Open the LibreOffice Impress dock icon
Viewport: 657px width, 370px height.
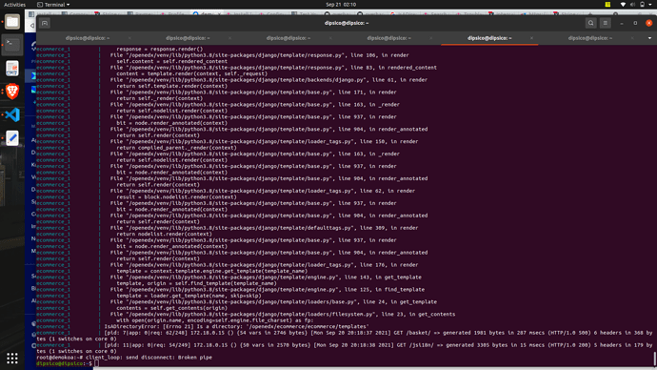(x=12, y=68)
